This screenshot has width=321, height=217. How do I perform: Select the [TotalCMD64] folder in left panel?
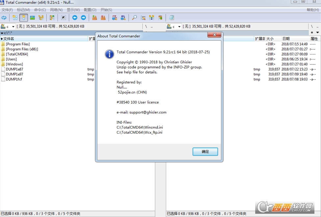click(17, 54)
